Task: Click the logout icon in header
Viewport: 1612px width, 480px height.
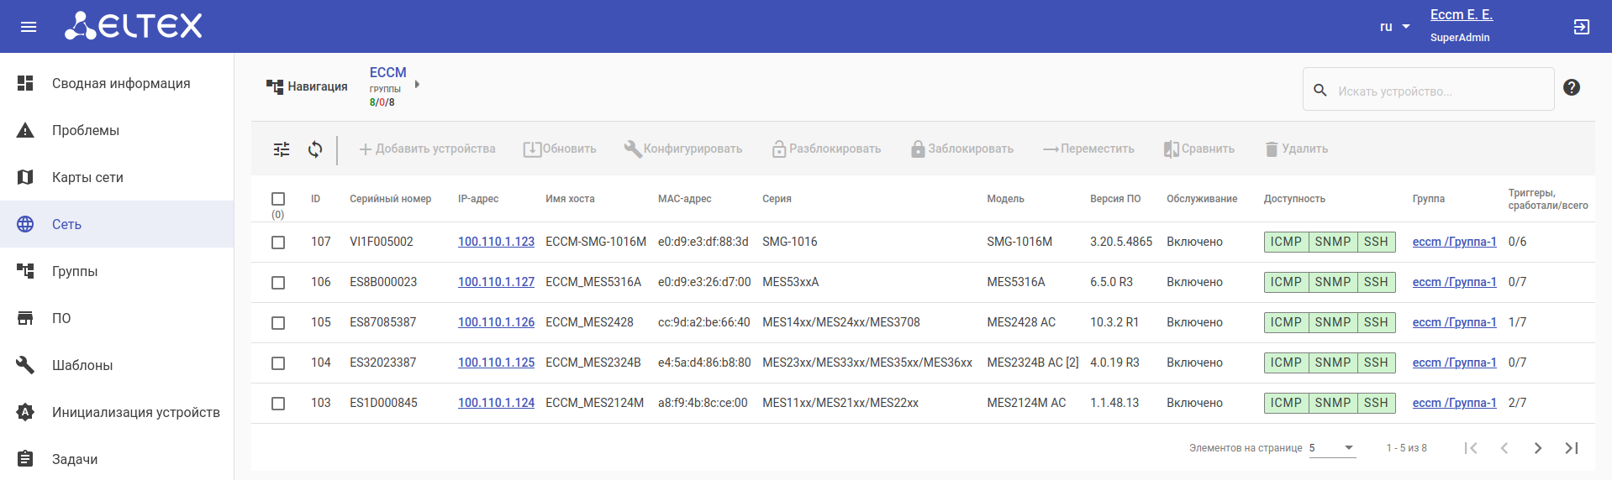Action: click(1581, 27)
